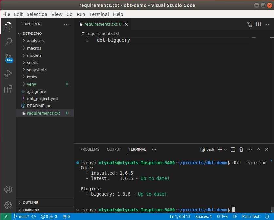Open the Terminal menu

pos(99,14)
